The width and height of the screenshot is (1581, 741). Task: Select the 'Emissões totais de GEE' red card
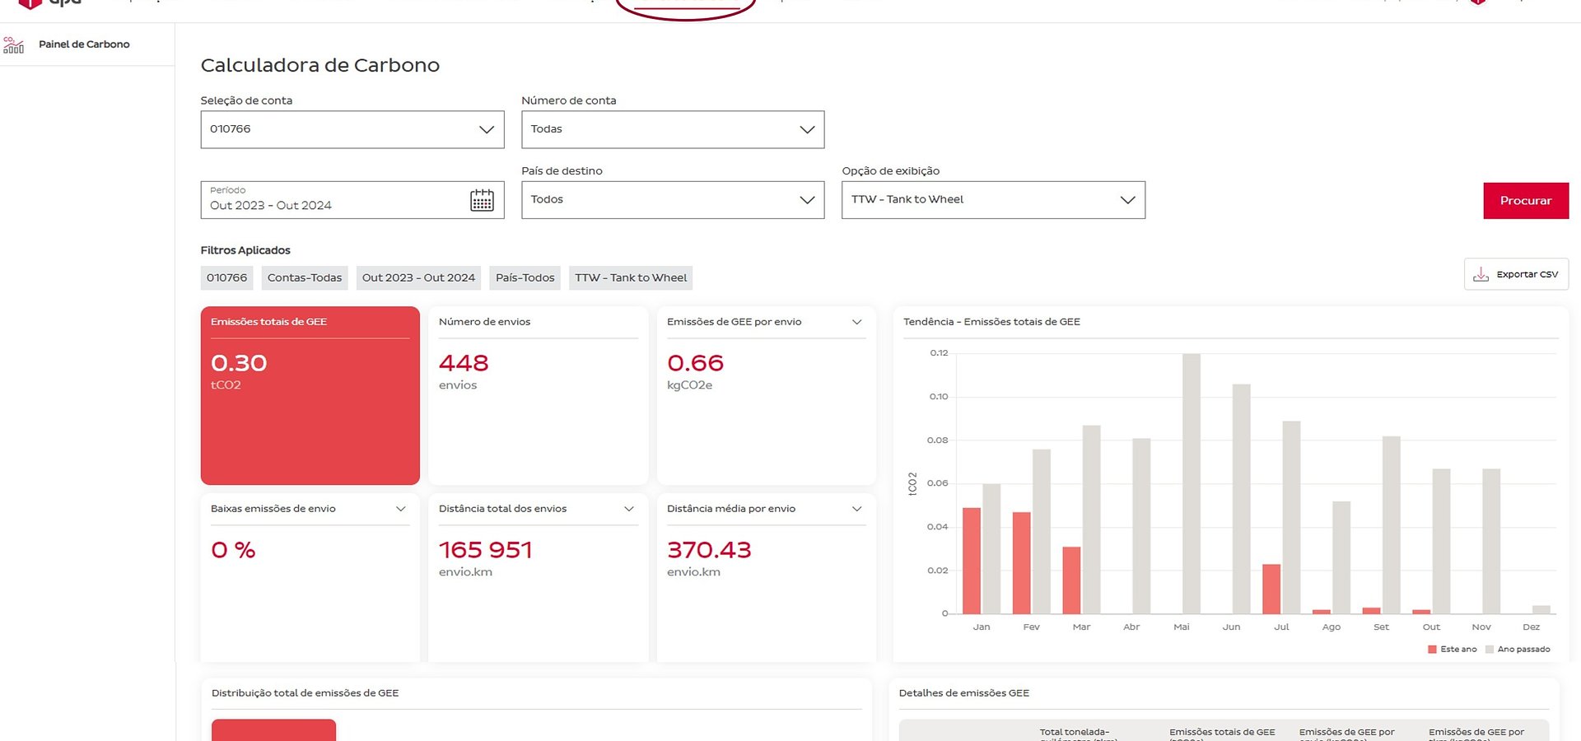pos(310,395)
